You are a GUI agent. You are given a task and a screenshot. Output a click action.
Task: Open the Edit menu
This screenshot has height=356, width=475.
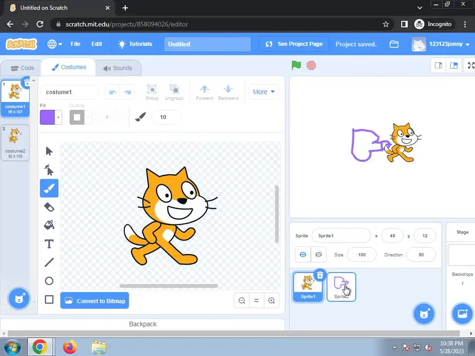pyautogui.click(x=96, y=44)
